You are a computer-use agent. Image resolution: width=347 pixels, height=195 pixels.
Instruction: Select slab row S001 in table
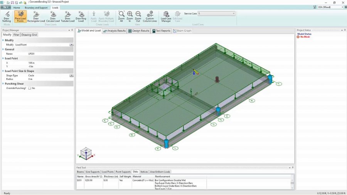(x=141, y=184)
